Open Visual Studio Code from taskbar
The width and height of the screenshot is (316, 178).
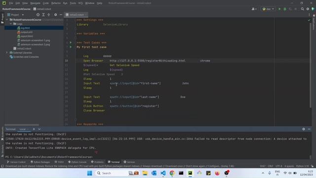click(x=163, y=173)
